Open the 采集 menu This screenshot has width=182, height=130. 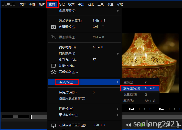point(81,4)
